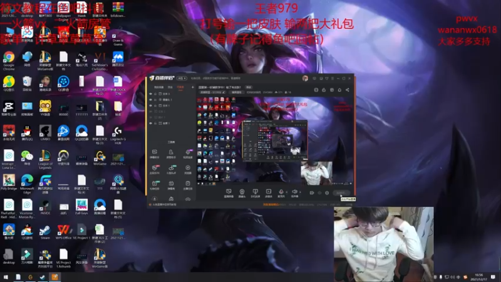This screenshot has width=501, height=282.
Task: Select the LIMBO desktop icon
Action: click(x=45, y=133)
